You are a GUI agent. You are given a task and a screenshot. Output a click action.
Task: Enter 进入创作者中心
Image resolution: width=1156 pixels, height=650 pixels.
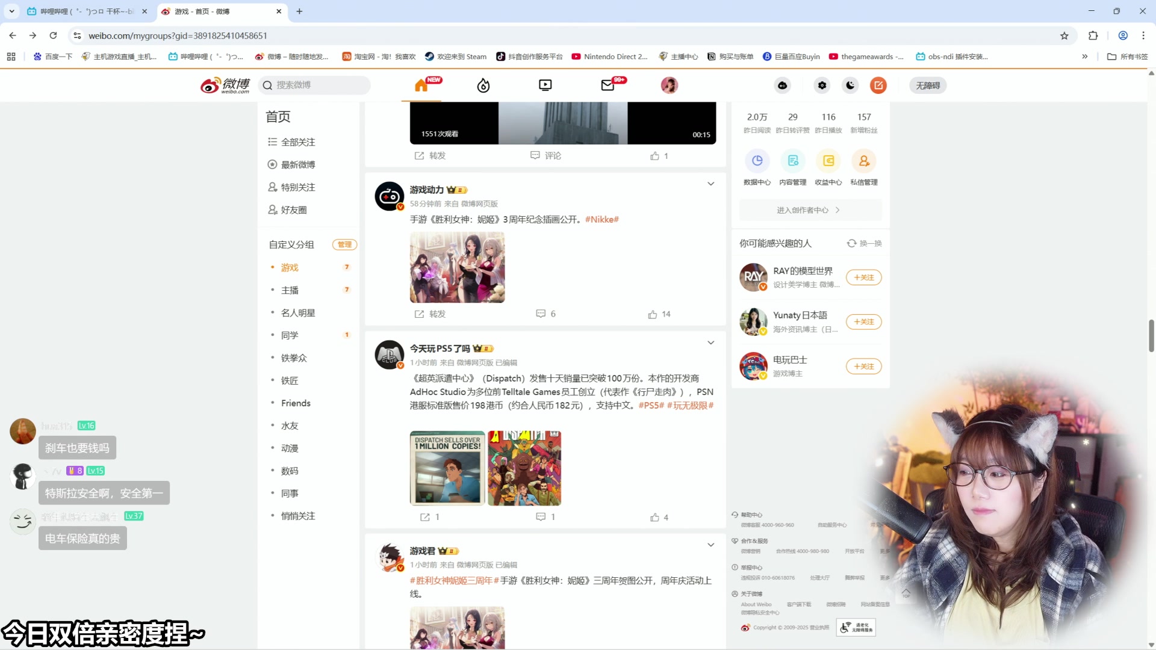[x=809, y=209]
